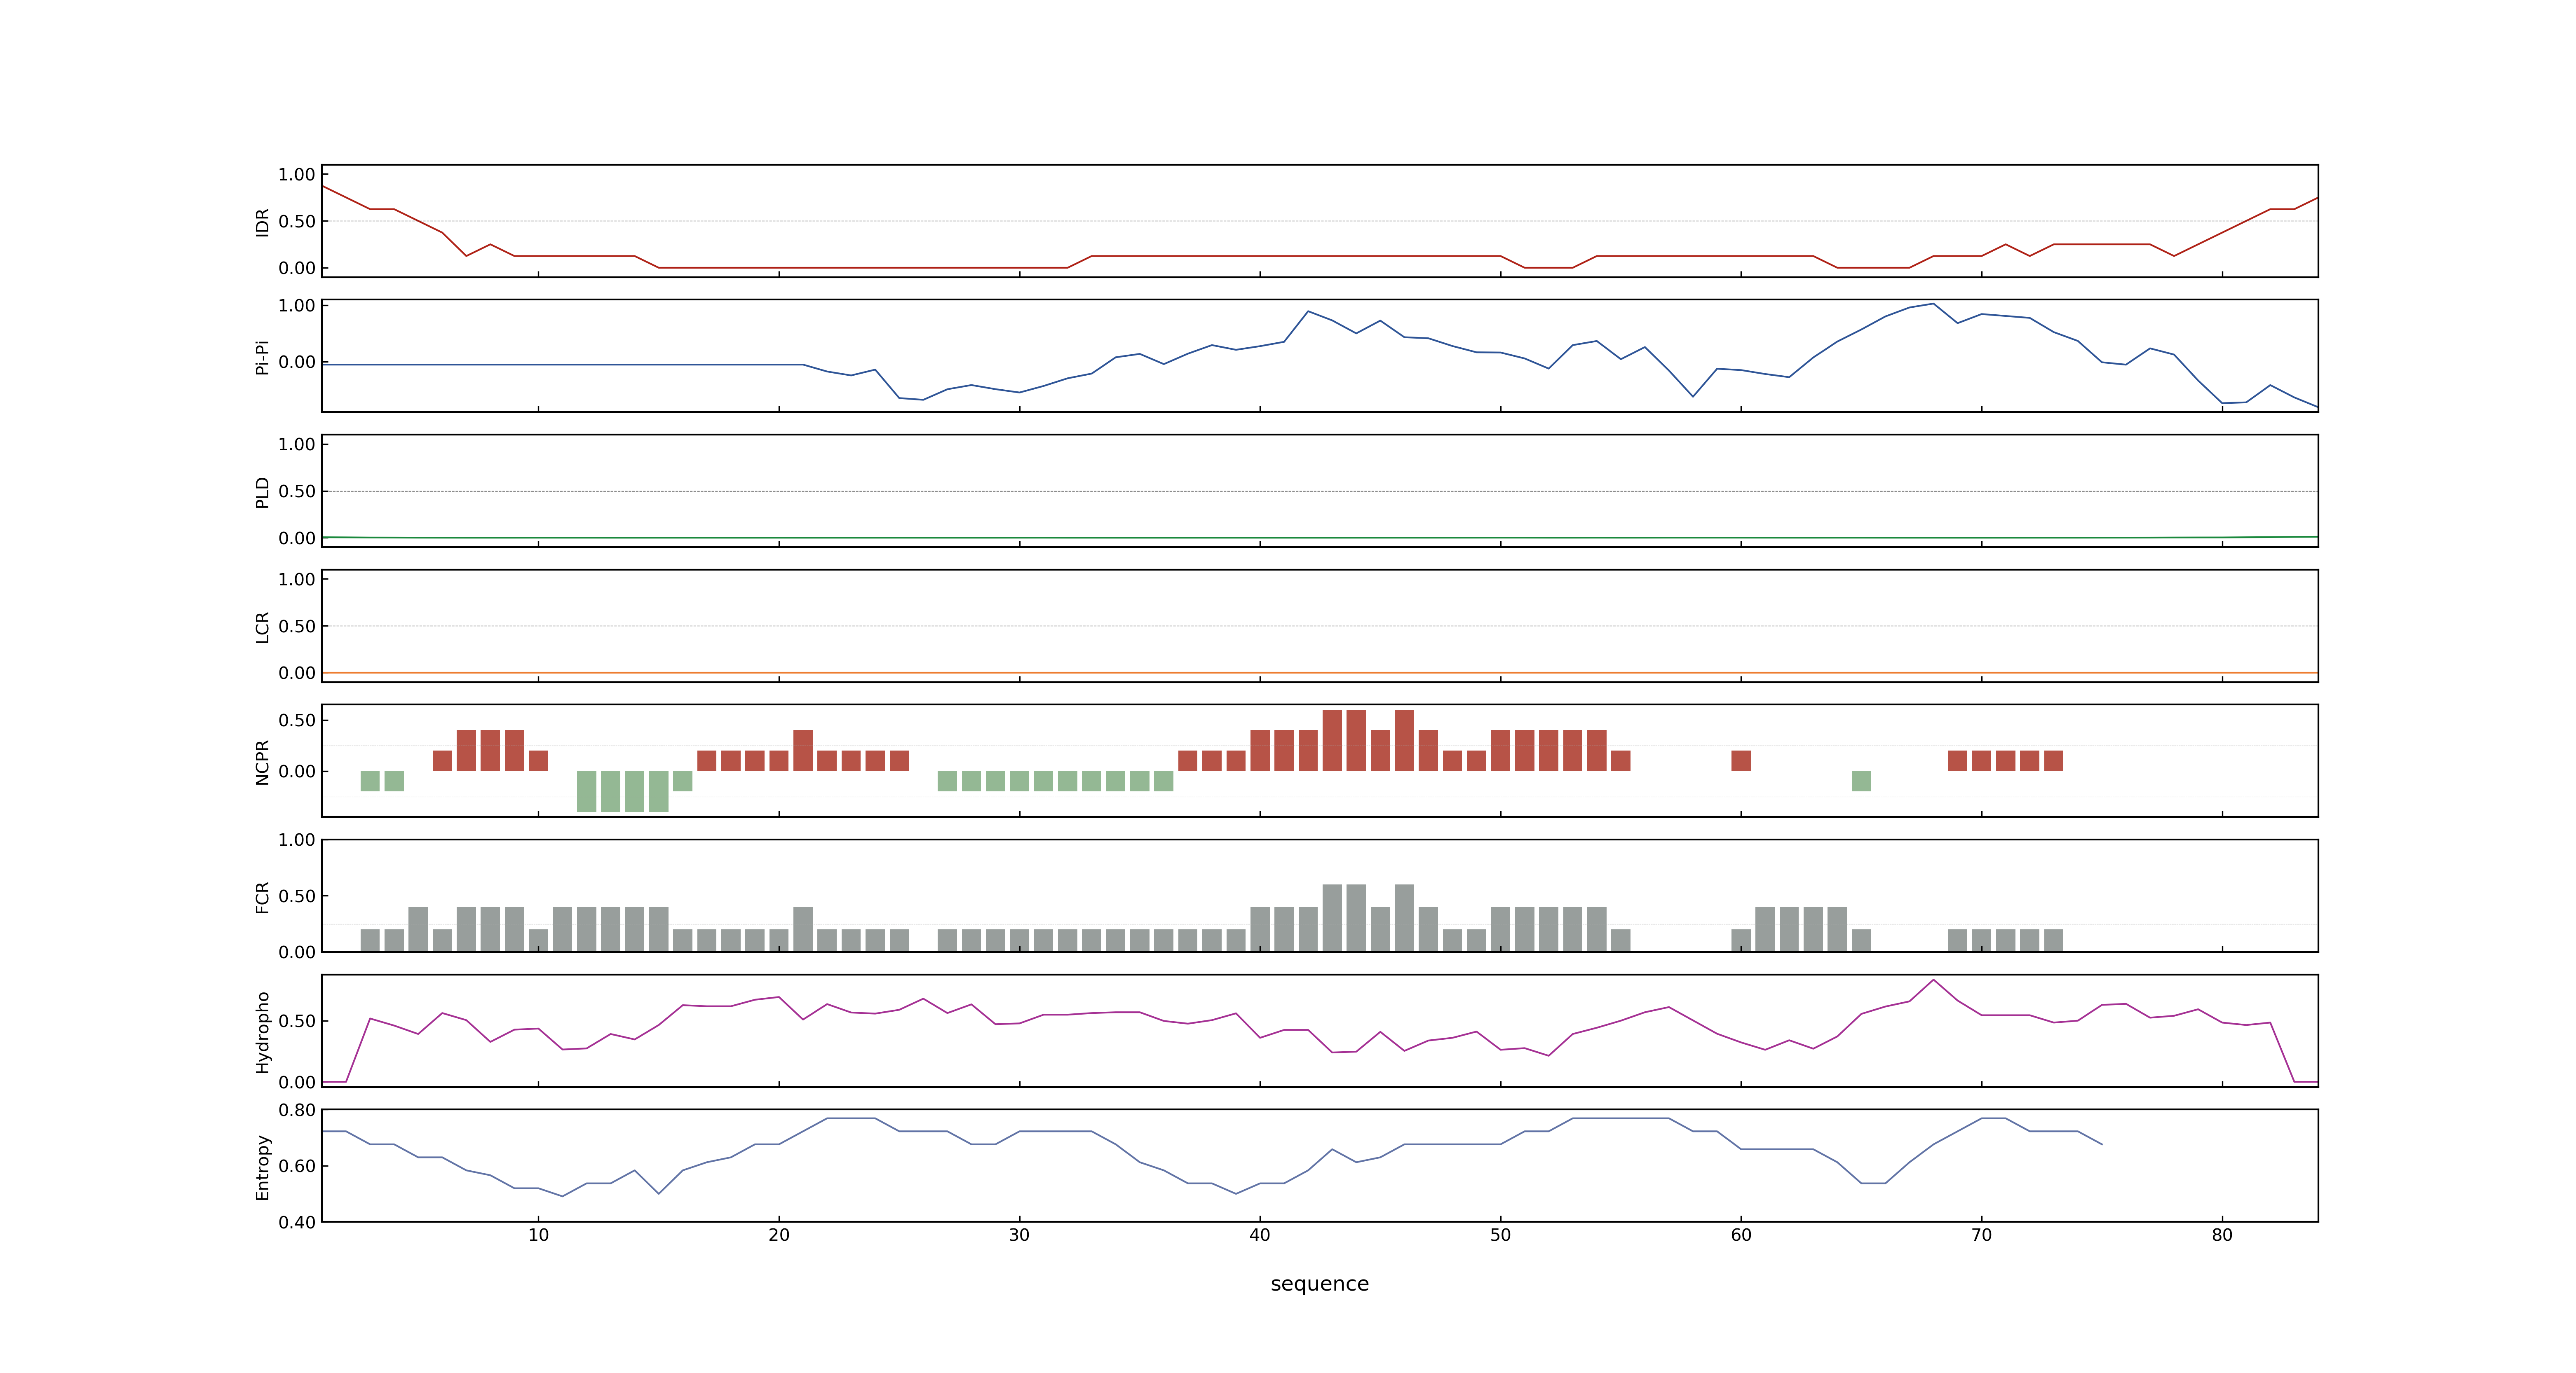Click the Hydropho peak near position 68
2576x1373 pixels.
click(1933, 980)
